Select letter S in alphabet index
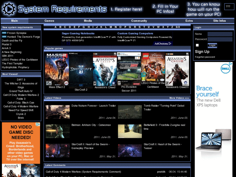The height and width of the screenshot is (177, 236). 140,27
